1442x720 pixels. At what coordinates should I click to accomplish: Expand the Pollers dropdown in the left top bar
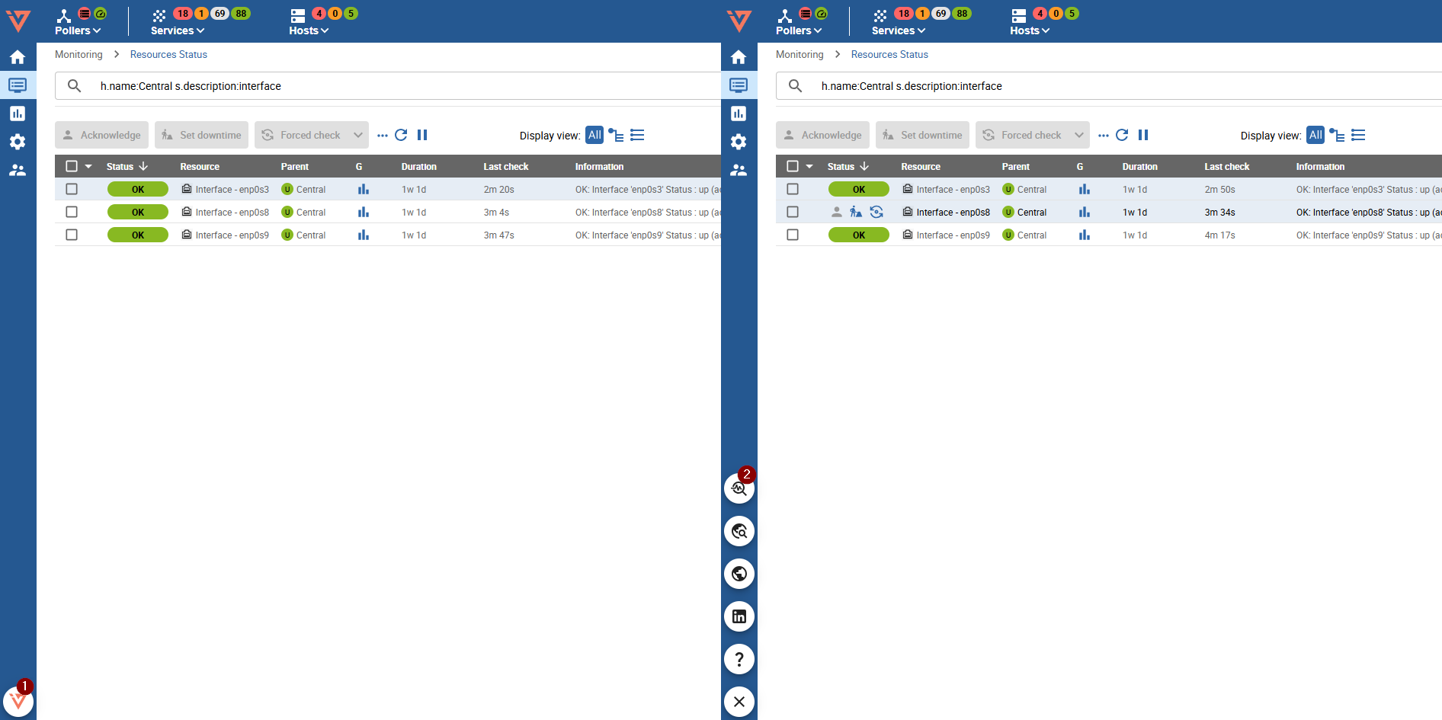pos(78,30)
